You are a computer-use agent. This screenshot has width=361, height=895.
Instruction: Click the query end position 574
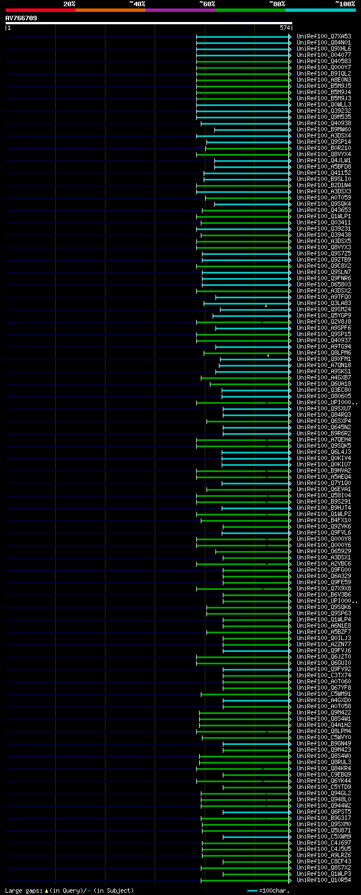point(285,28)
